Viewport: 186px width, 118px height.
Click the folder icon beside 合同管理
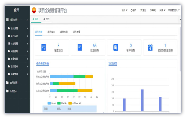pyautogui.click(x=7, y=82)
